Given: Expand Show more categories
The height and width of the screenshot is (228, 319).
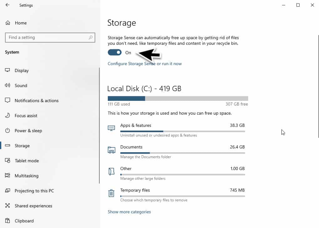Looking at the screenshot, I should [x=129, y=212].
